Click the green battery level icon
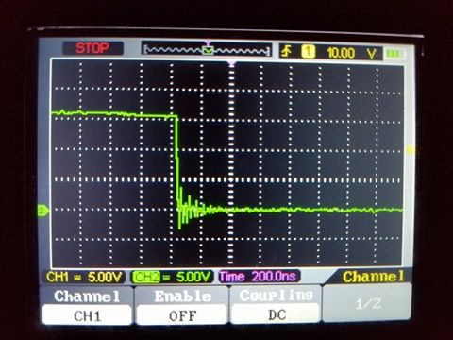Image resolution: width=453 pixels, height=340 pixels. pyautogui.click(x=394, y=54)
